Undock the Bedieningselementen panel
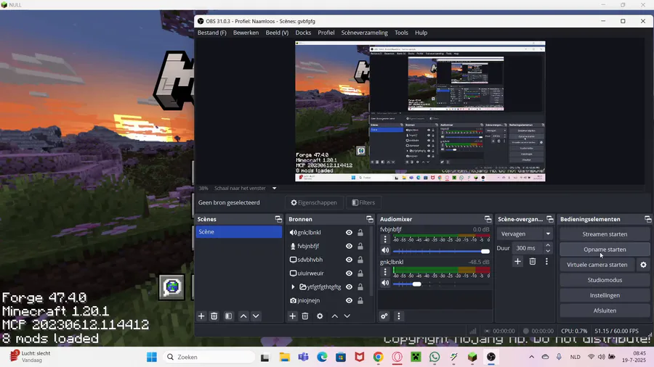654x367 pixels. [x=647, y=219]
